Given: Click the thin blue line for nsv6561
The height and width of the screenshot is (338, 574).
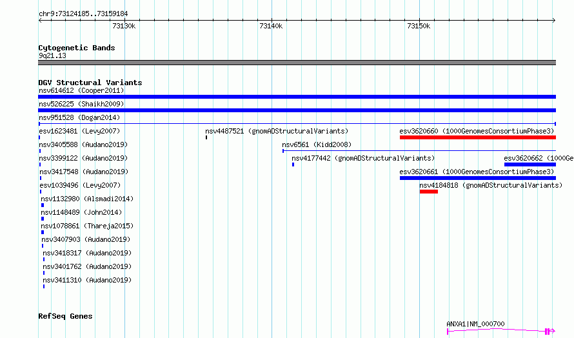Looking at the screenshot, I should [419, 150].
